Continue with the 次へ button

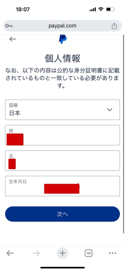pos(63,214)
